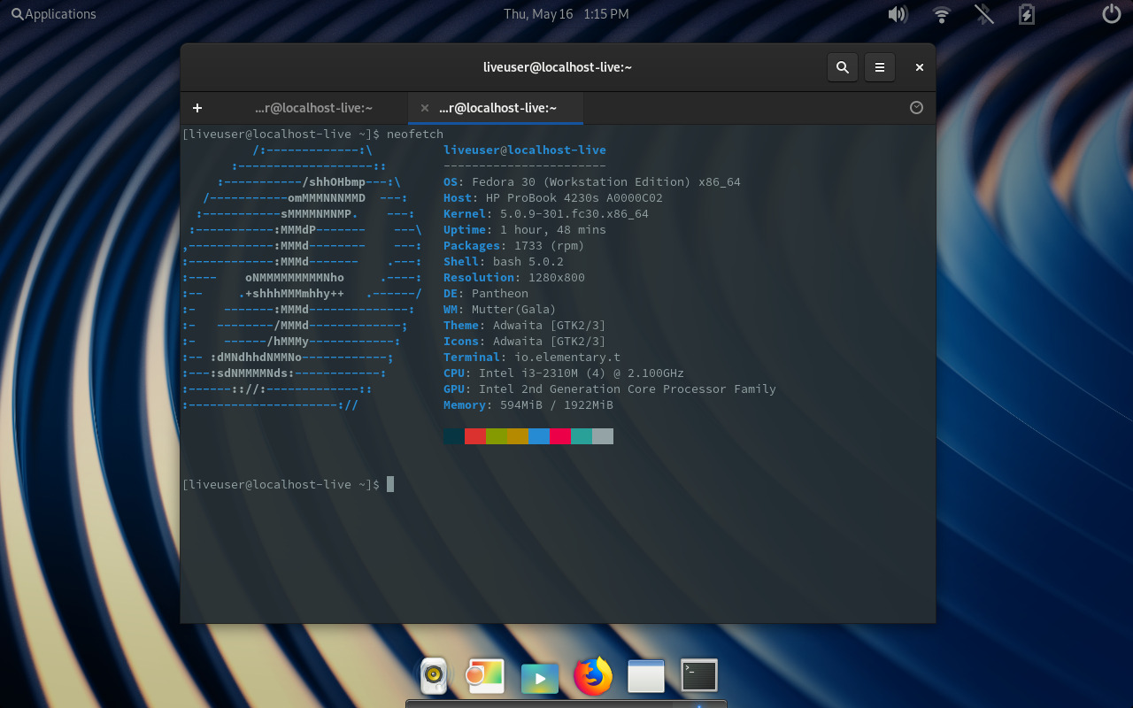Launch the Videos player from the dock
This screenshot has width=1133, height=708.
coord(539,675)
